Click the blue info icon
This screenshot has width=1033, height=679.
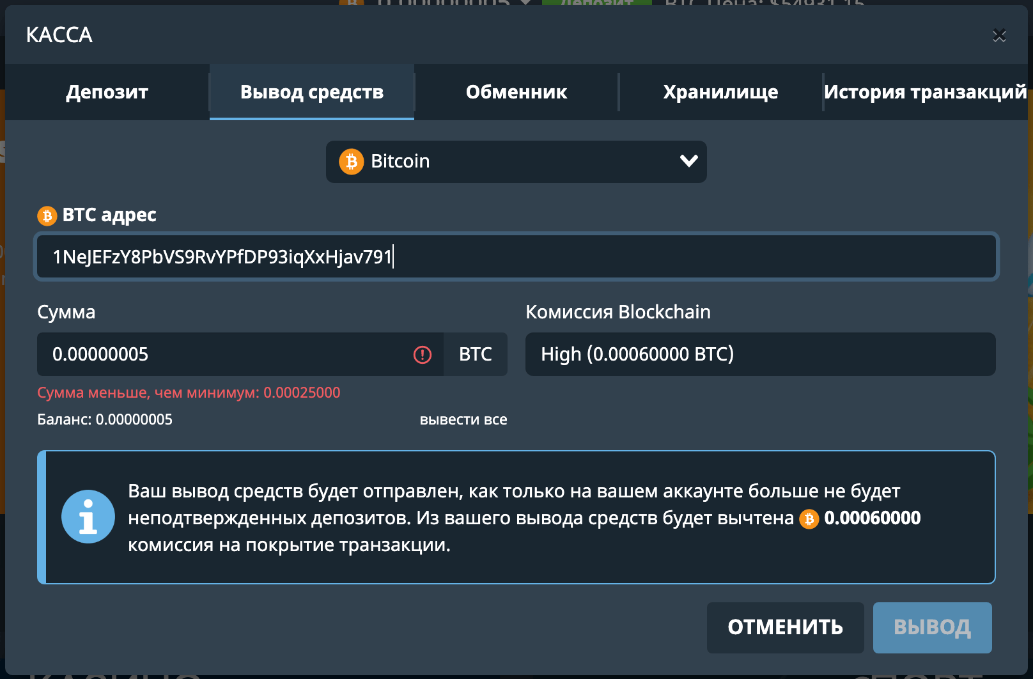coord(88,517)
